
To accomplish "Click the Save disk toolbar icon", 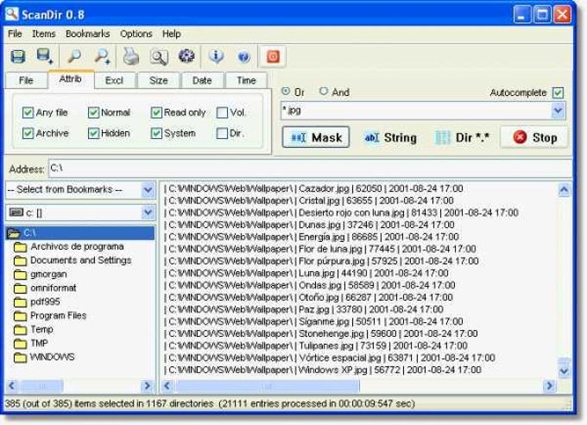I will click(17, 57).
